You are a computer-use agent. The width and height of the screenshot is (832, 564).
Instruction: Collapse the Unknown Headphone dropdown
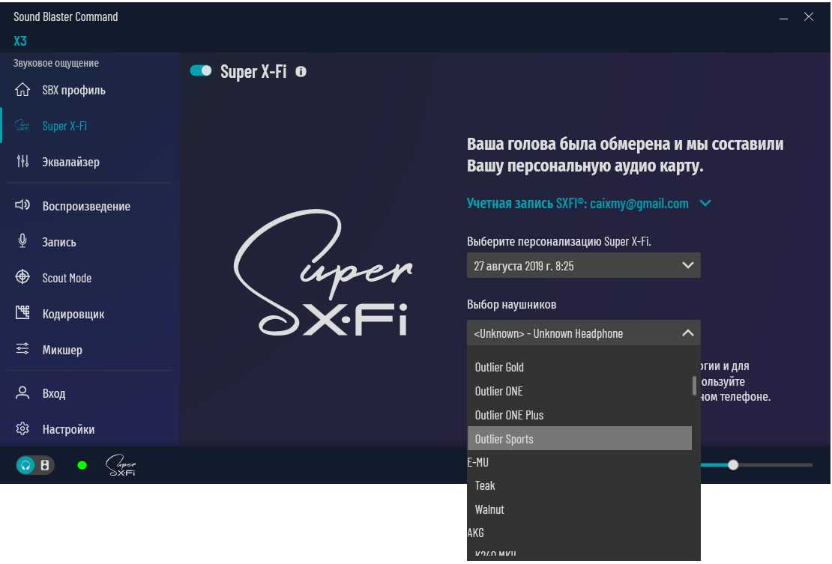[687, 333]
